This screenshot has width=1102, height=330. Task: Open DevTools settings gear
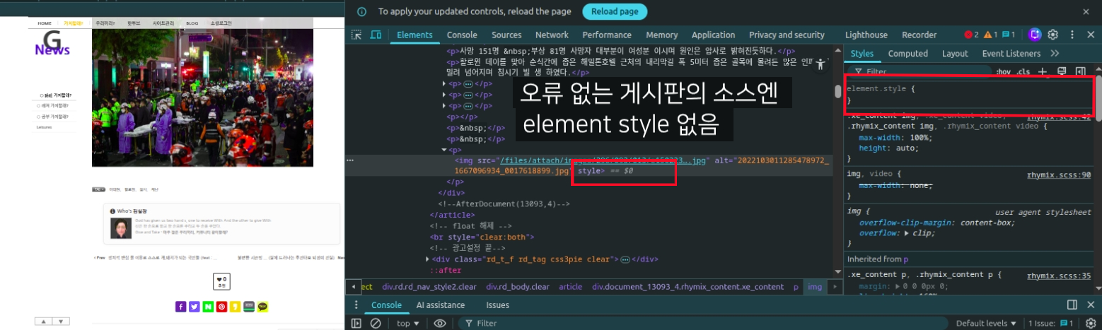[x=1052, y=35]
